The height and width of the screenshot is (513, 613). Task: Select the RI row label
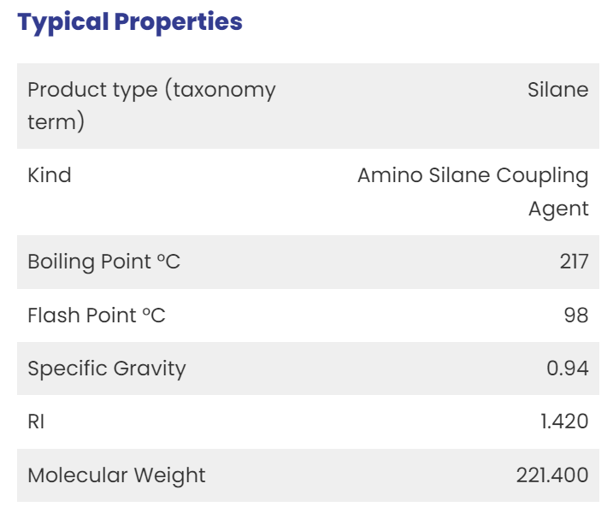pyautogui.click(x=36, y=422)
